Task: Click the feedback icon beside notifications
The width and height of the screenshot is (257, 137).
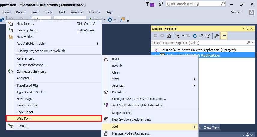Action: point(161,4)
